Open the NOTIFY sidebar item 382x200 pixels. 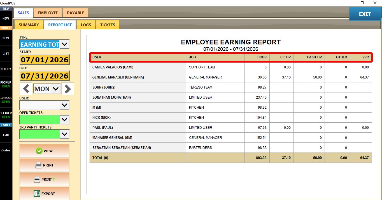(6, 69)
